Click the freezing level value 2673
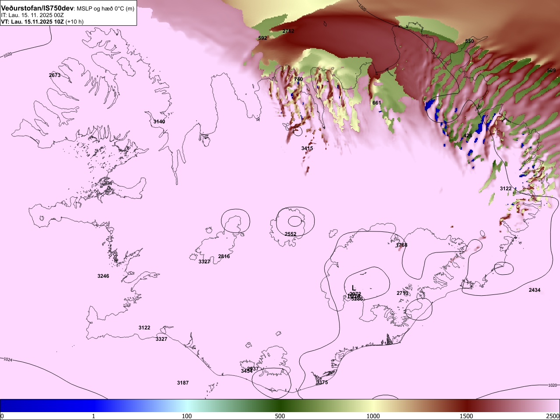Image resolution: width=560 pixels, height=420 pixels. click(55, 75)
